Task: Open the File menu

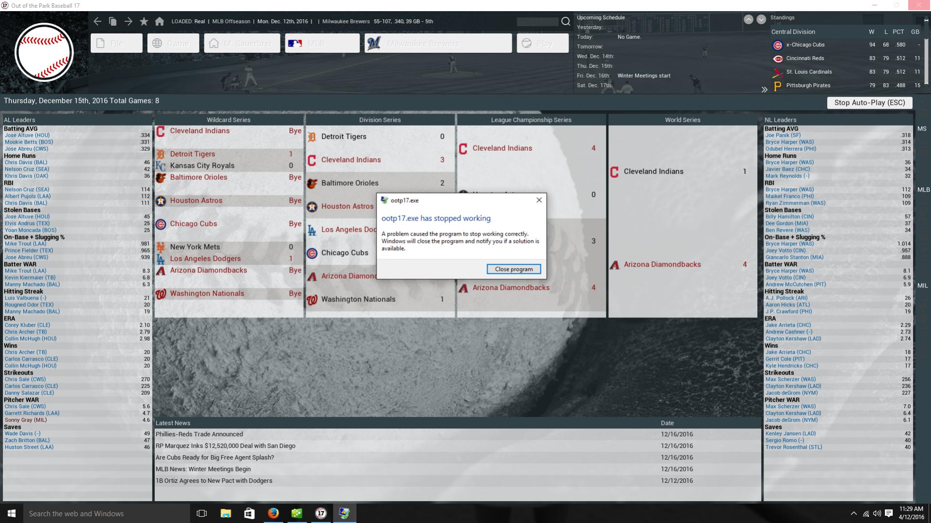Action: pyautogui.click(x=116, y=43)
